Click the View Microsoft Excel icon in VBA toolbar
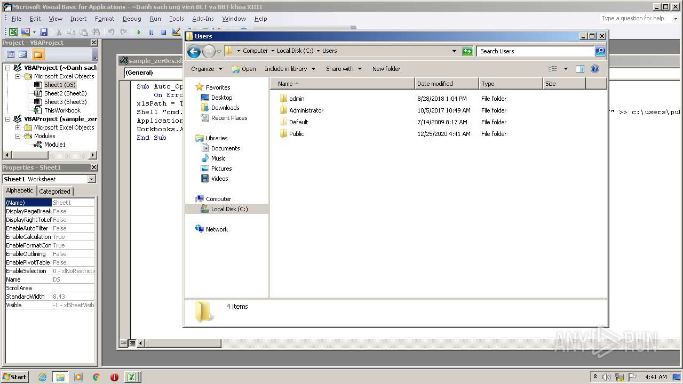The width and height of the screenshot is (683, 384). coord(13,32)
